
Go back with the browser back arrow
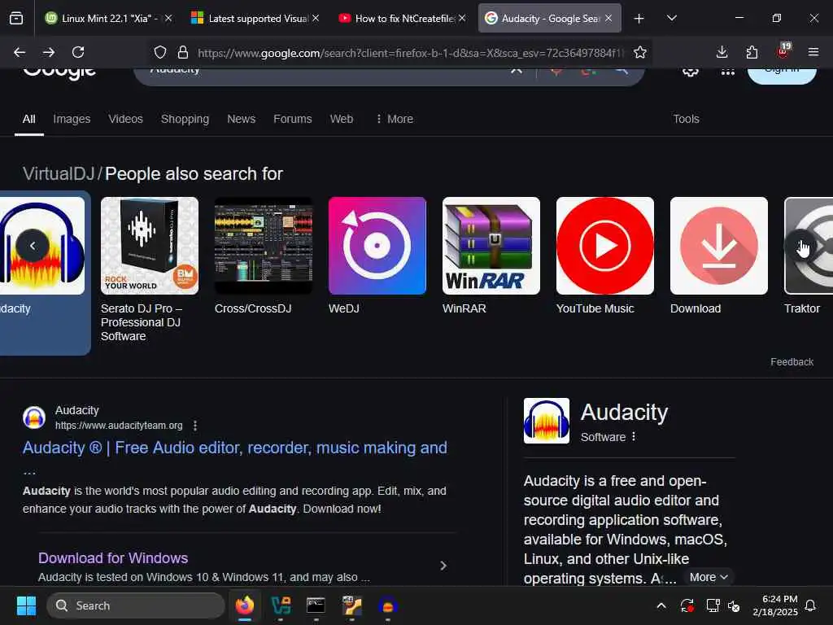tap(20, 52)
